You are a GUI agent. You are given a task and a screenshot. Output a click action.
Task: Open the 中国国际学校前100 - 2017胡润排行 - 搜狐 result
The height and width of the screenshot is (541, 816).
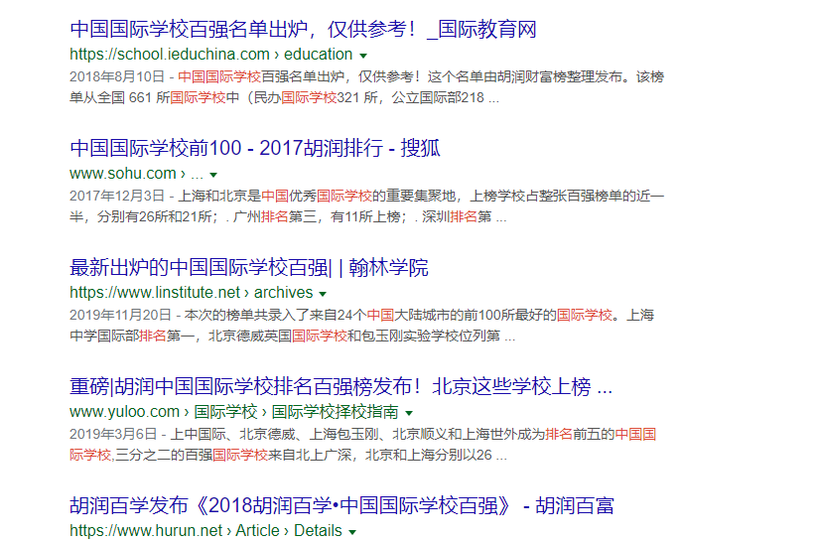255,148
